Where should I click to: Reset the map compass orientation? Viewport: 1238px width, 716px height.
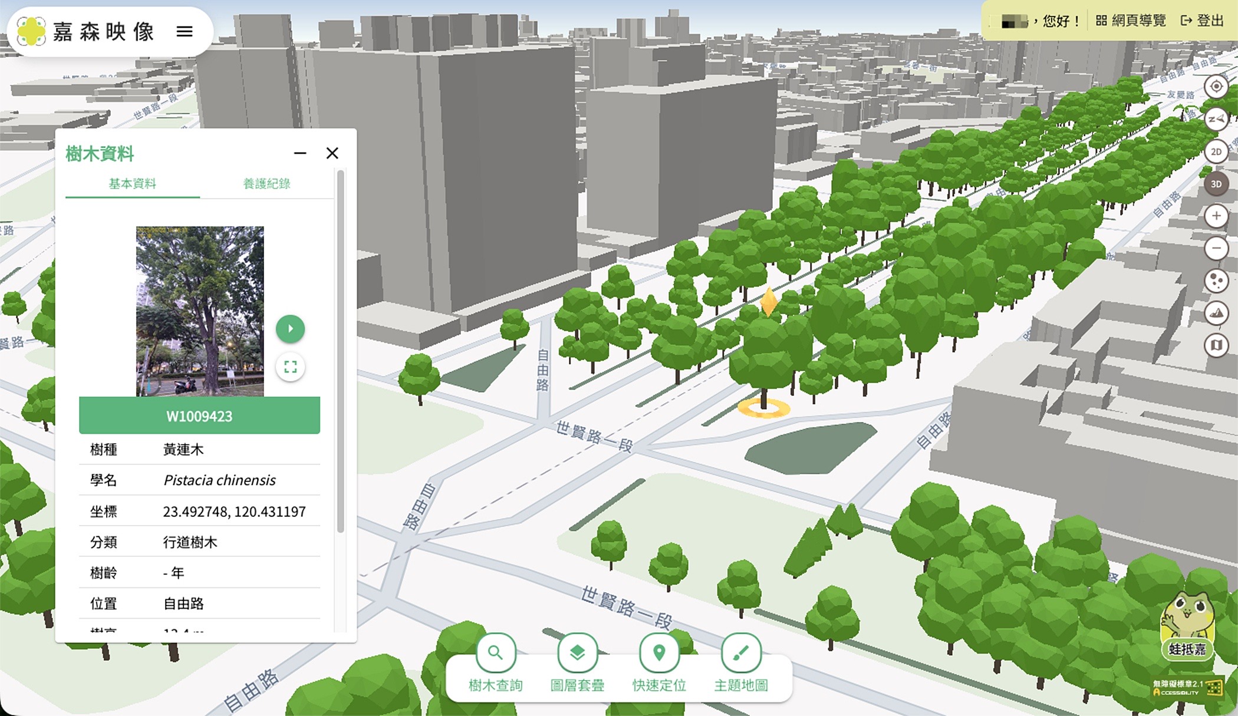(x=1216, y=120)
